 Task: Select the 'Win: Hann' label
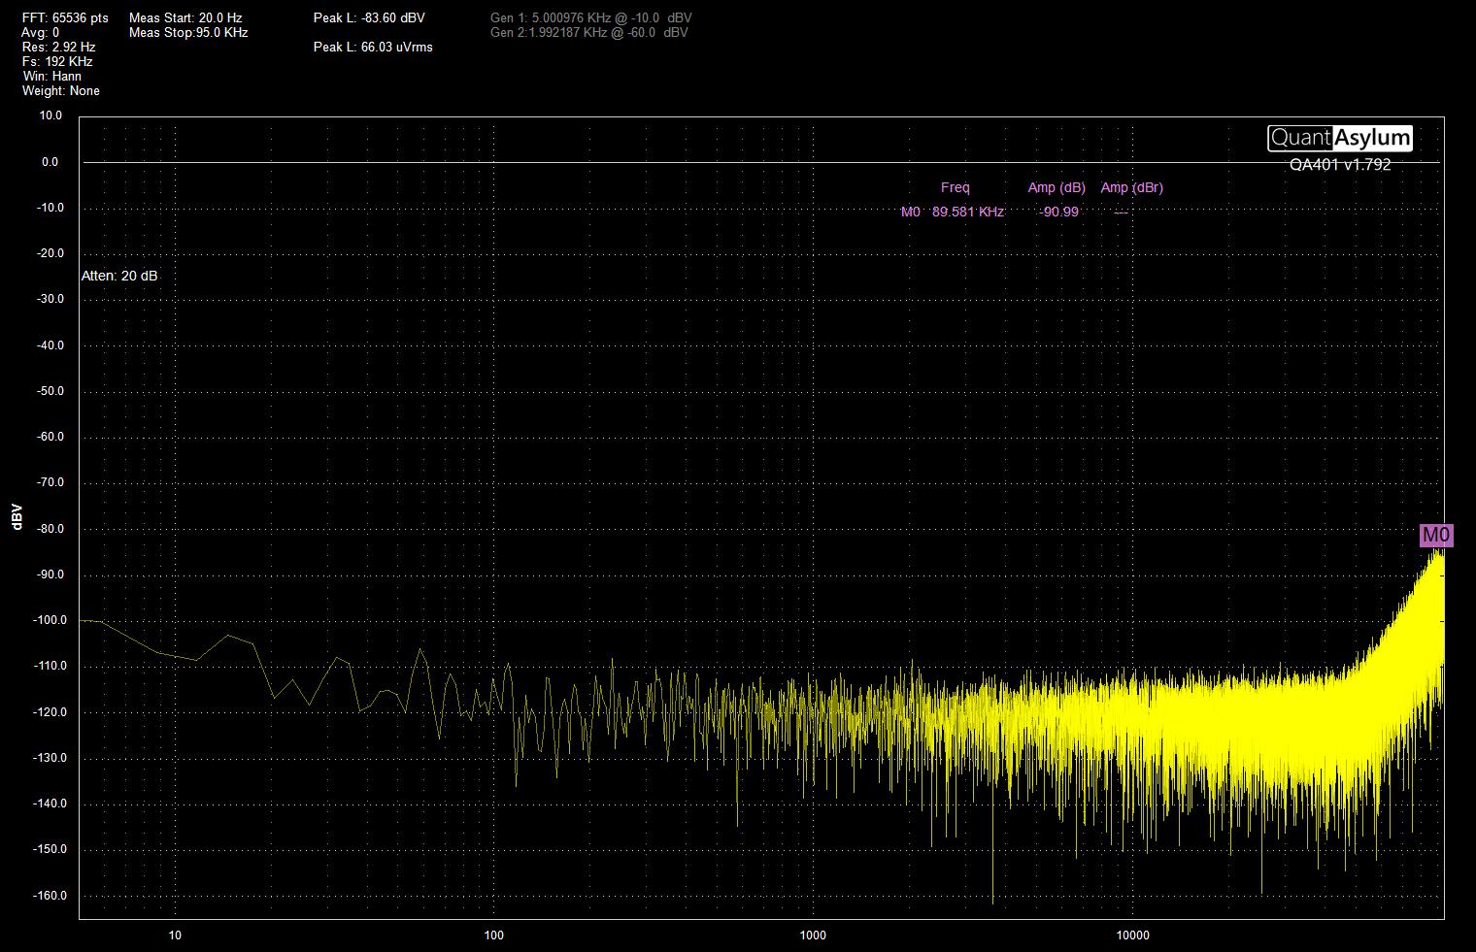pos(51,76)
